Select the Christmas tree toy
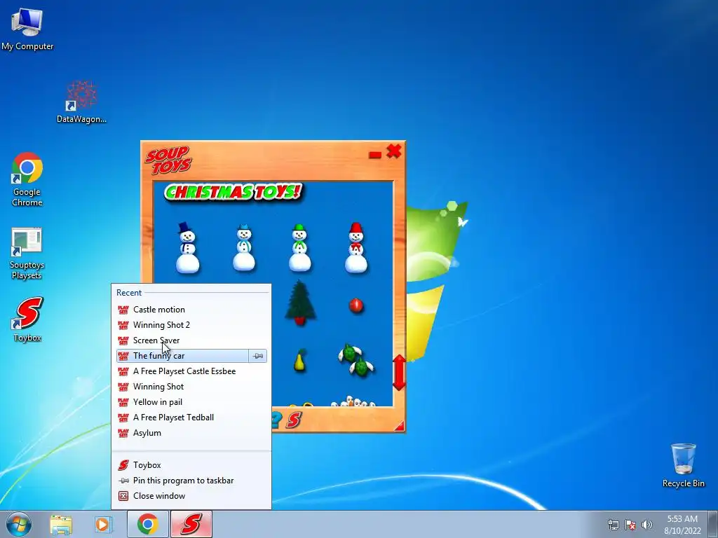Screen dimensions: 718x538 [x=300, y=303]
